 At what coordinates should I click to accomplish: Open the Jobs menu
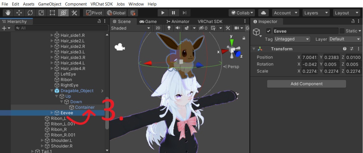coord(121,4)
